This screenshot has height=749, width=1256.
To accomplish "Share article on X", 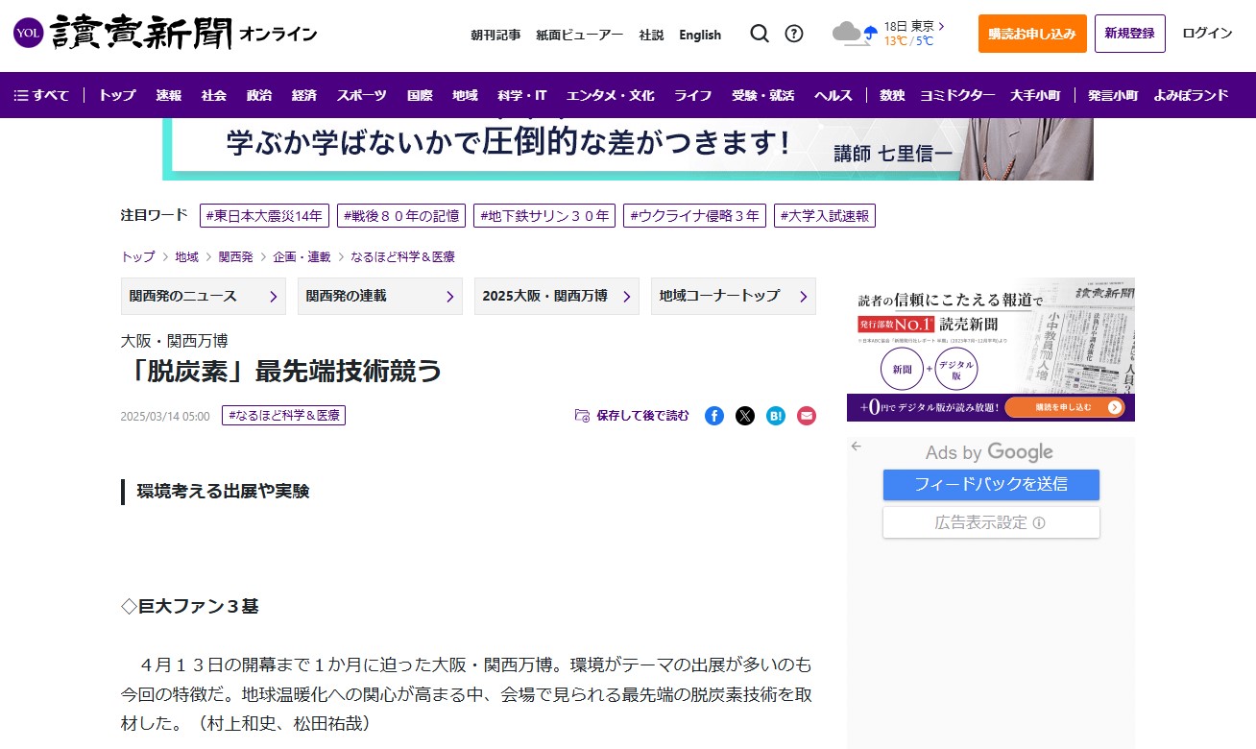I will click(745, 416).
